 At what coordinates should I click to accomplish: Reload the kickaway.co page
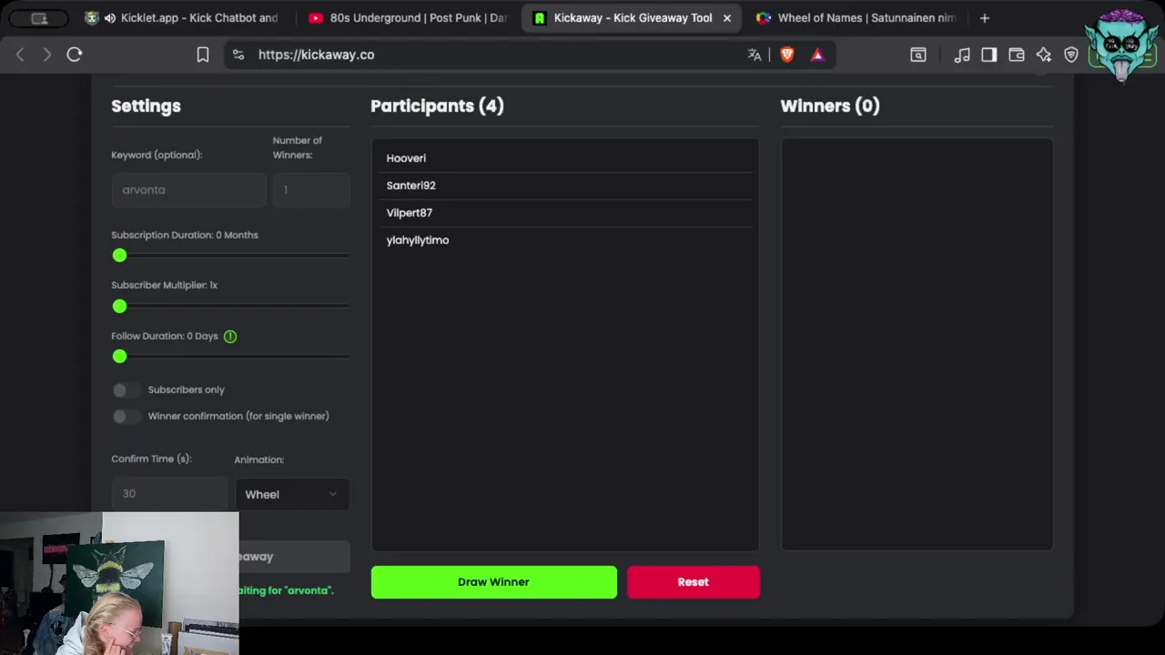75,55
